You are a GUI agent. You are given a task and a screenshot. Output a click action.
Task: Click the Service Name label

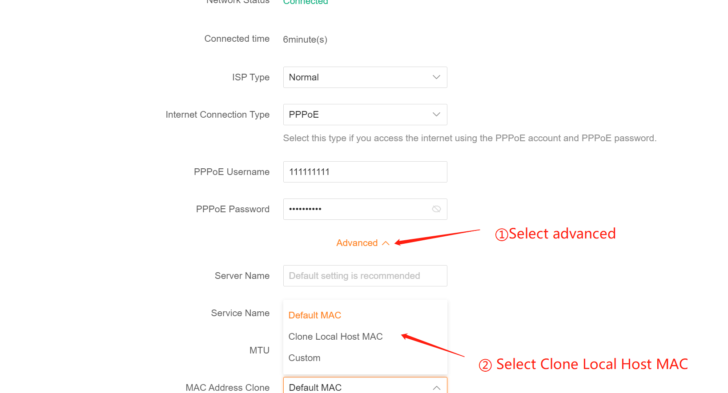click(240, 313)
